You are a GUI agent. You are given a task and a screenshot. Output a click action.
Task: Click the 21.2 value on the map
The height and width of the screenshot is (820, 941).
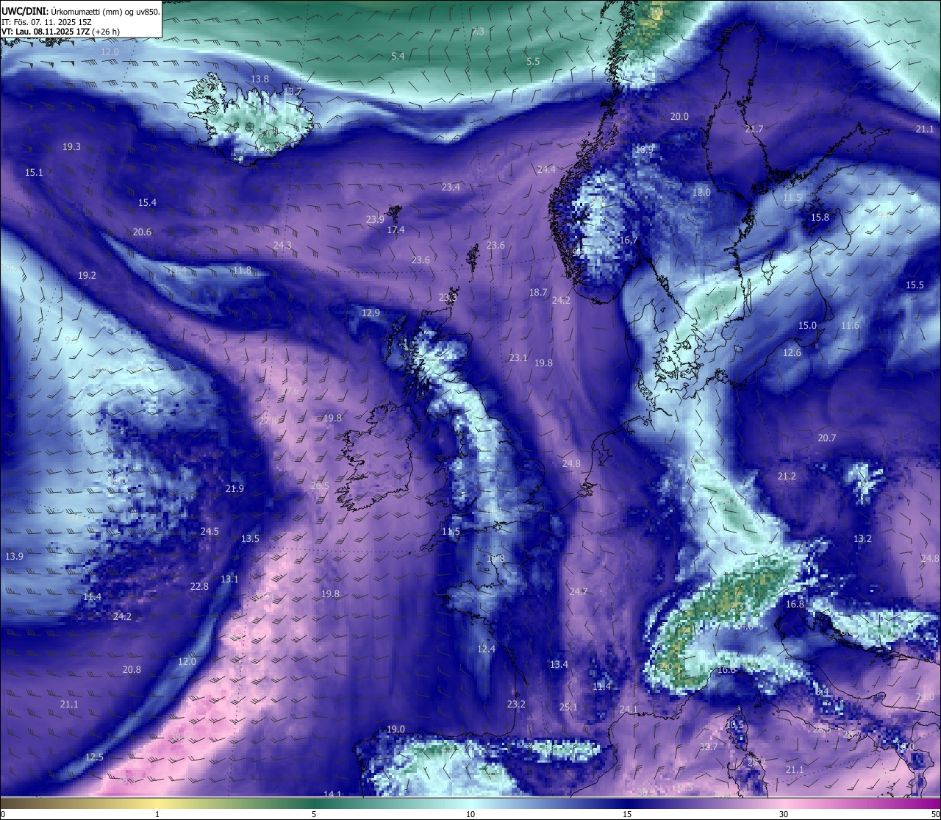pos(787,477)
